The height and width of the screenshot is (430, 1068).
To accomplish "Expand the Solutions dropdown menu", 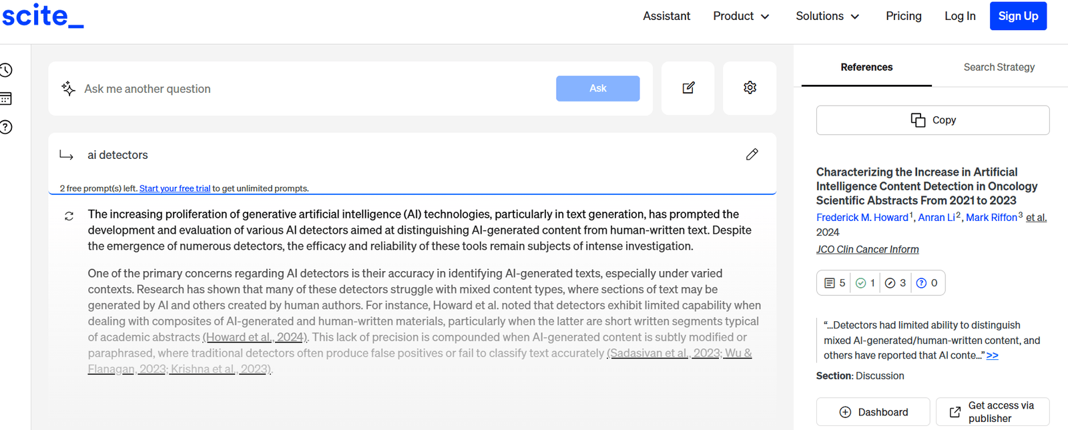I will point(827,16).
